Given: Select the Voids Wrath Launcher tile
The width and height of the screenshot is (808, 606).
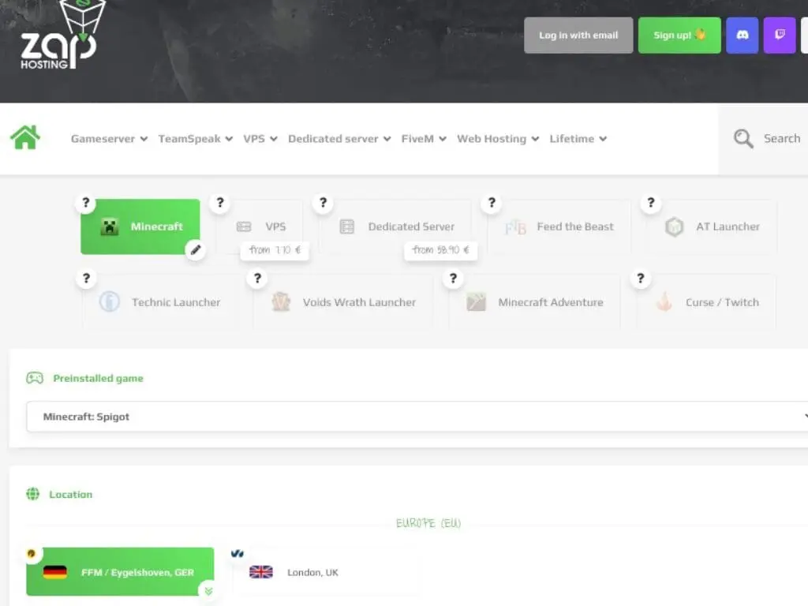Looking at the screenshot, I should [343, 302].
